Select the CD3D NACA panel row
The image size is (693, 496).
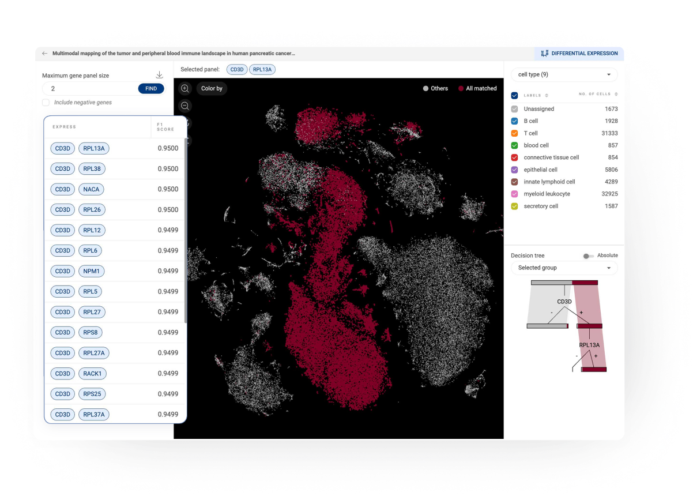point(115,189)
